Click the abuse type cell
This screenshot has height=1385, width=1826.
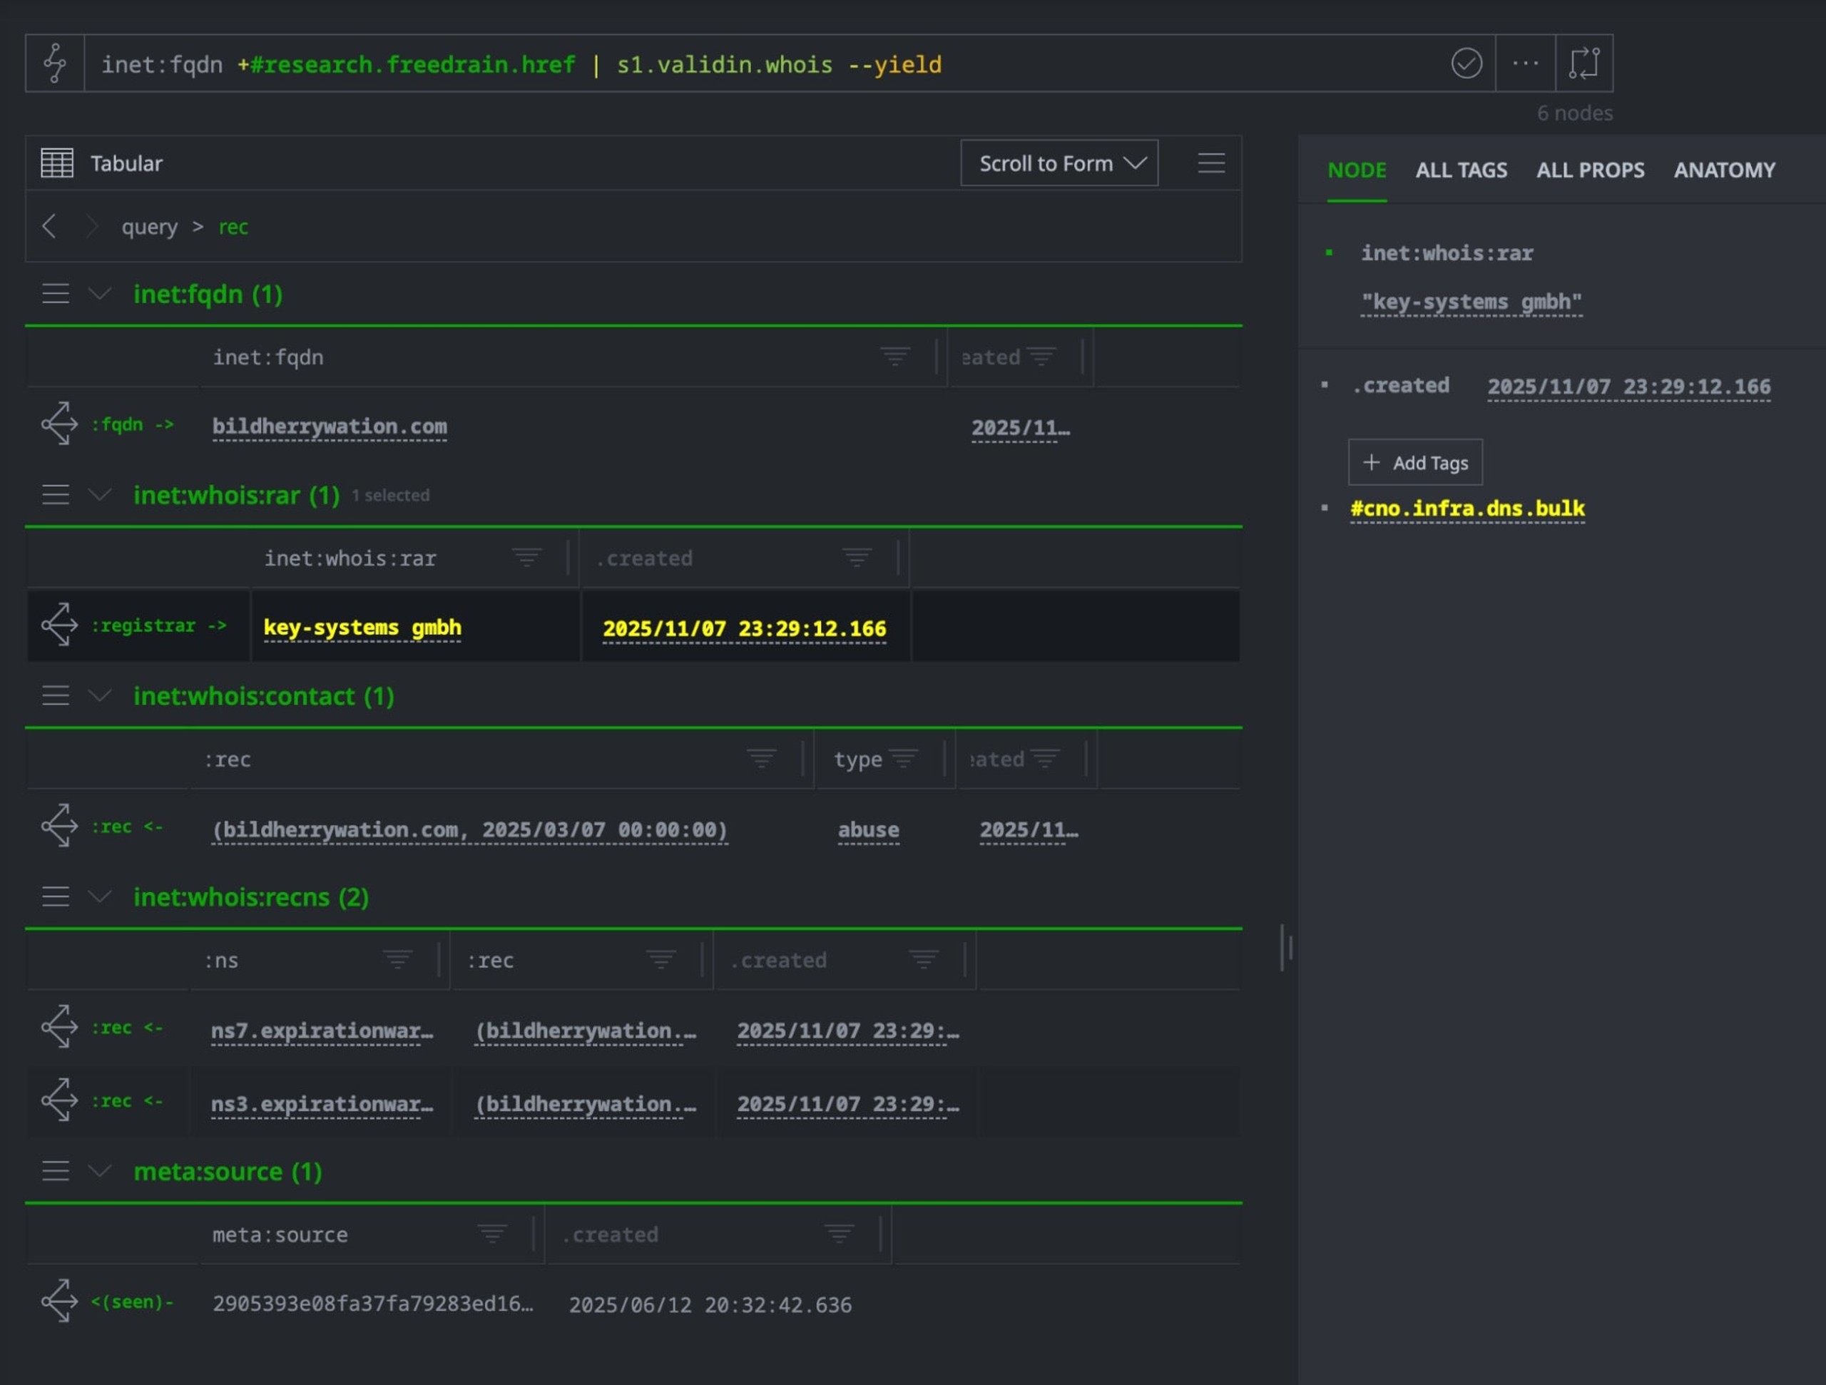(x=869, y=829)
